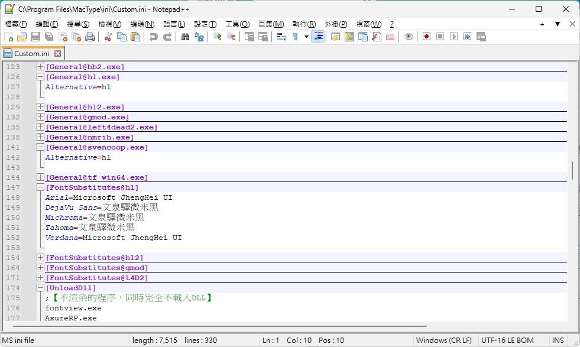This screenshot has height=347, width=580.
Task: Save the current file via floppy icon
Action: coord(35,37)
